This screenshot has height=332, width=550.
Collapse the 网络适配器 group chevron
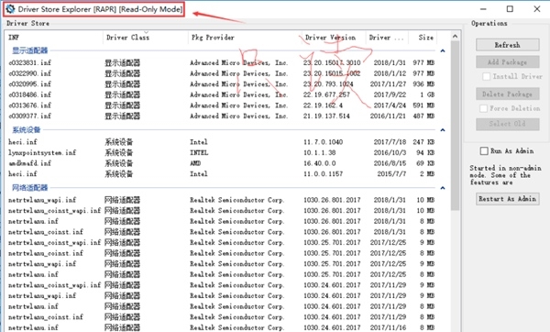[x=443, y=188]
